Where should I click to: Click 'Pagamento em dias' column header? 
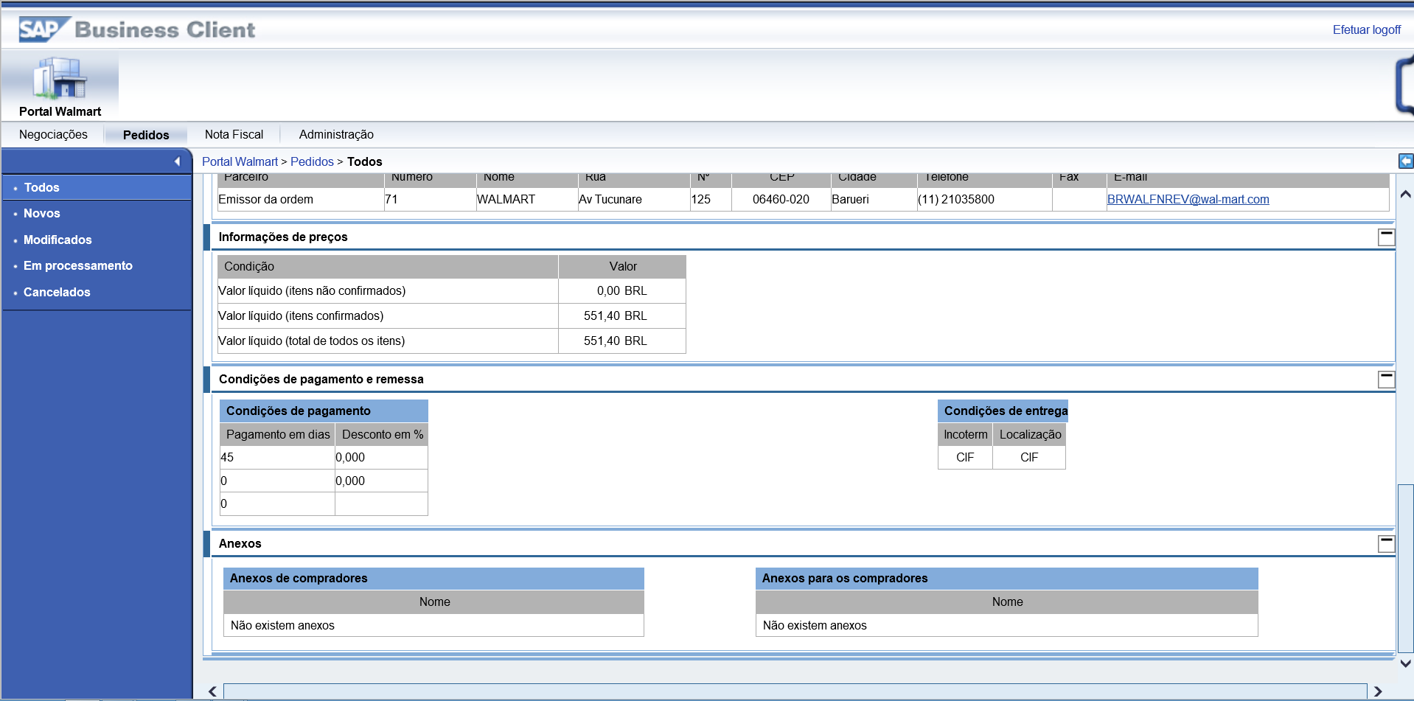click(x=278, y=434)
